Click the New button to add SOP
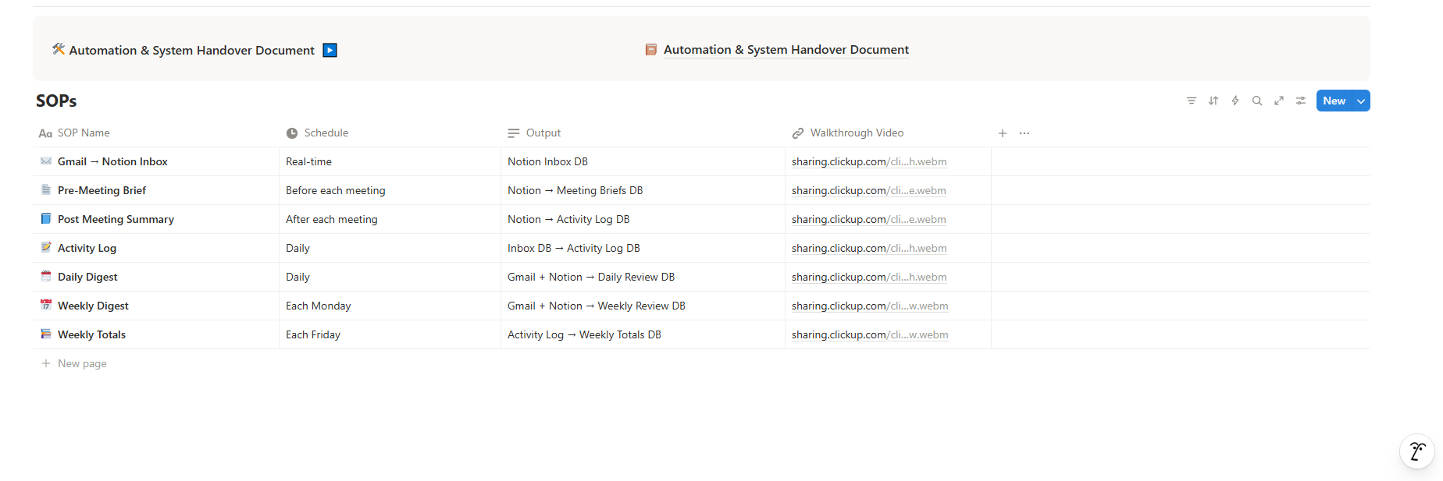 tap(1334, 101)
